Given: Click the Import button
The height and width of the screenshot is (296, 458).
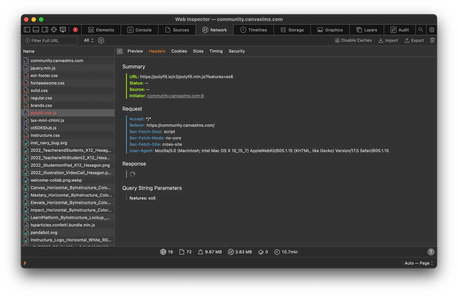Looking at the screenshot, I should [x=388, y=40].
